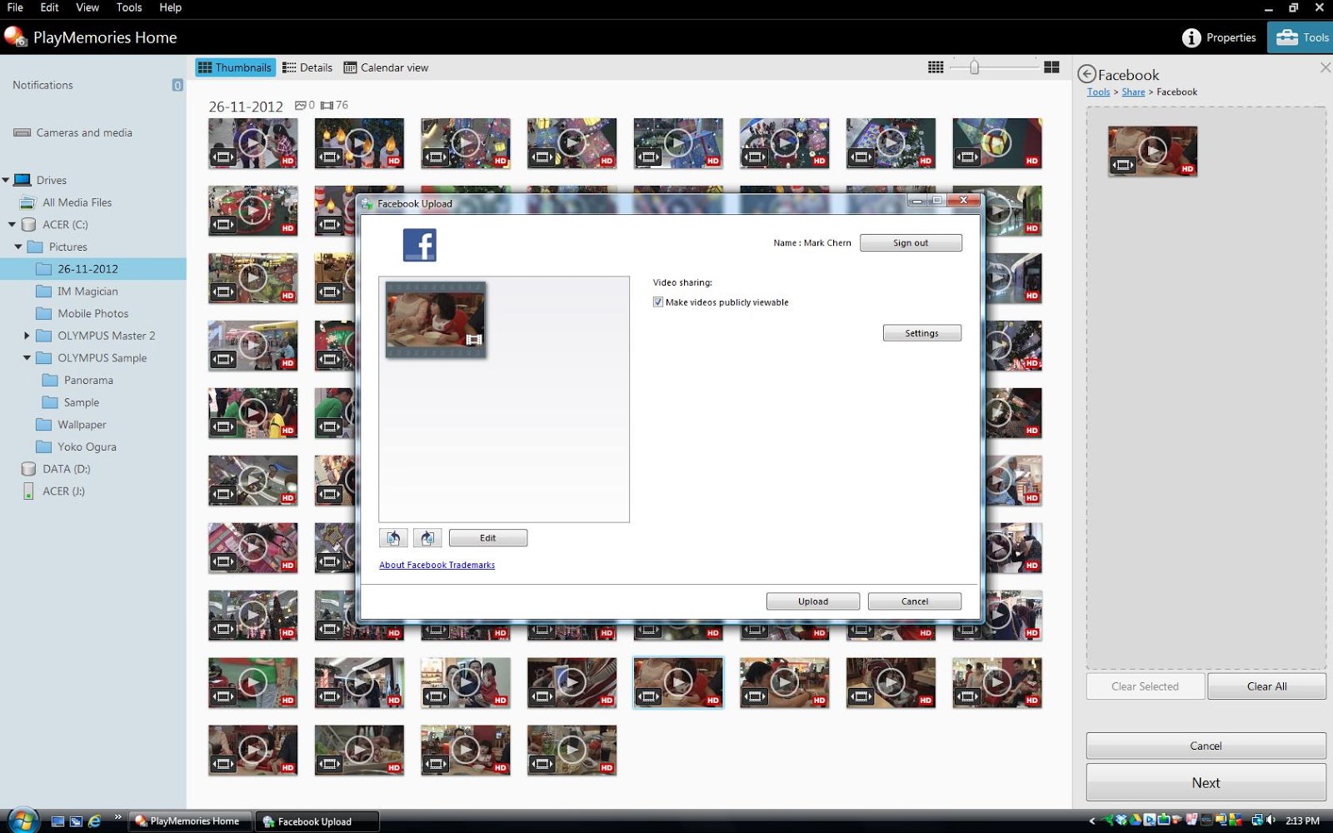Click Tools breadcrumb link

point(1098,92)
